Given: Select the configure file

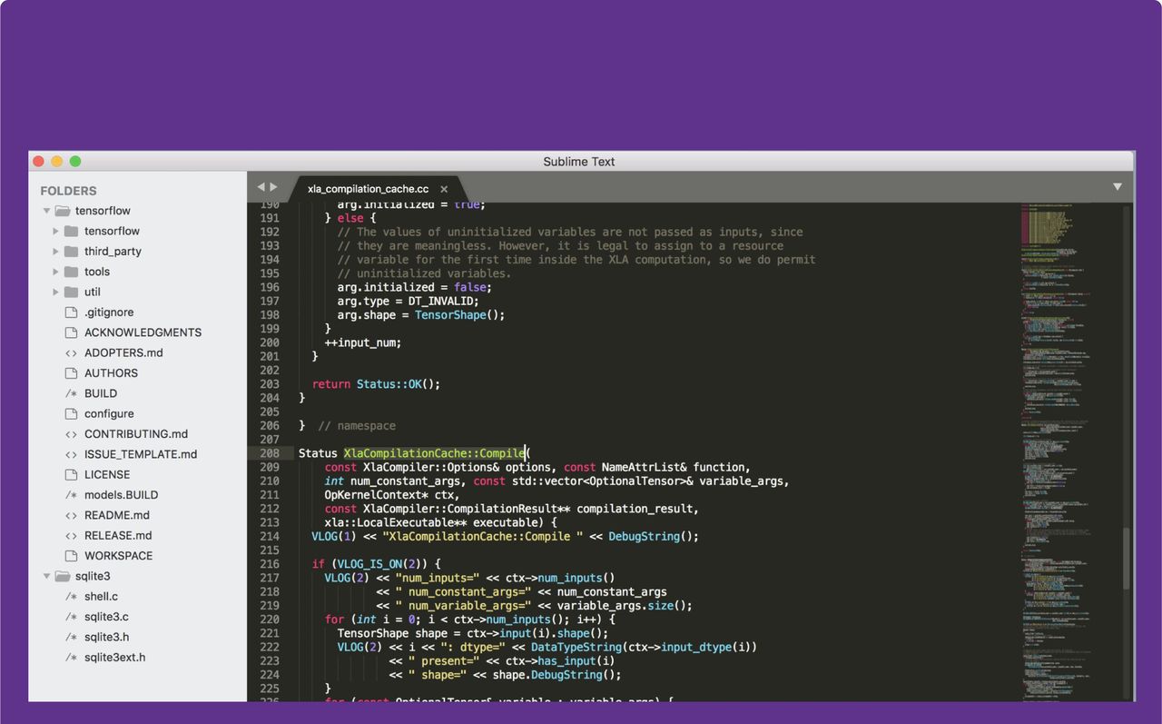Looking at the screenshot, I should (109, 413).
